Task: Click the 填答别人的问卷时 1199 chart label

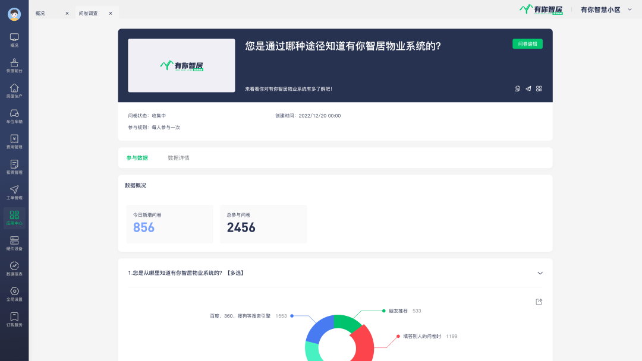Action: point(430,337)
